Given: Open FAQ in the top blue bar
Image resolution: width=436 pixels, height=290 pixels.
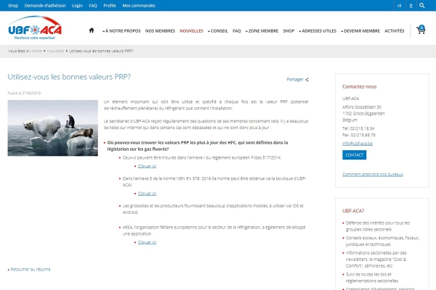Looking at the screenshot, I should (93, 6).
